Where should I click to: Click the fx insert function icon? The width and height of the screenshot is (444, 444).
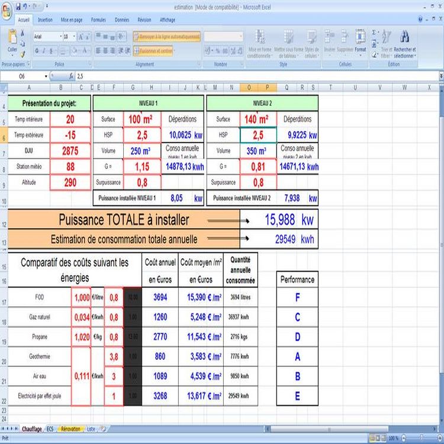tap(72, 76)
